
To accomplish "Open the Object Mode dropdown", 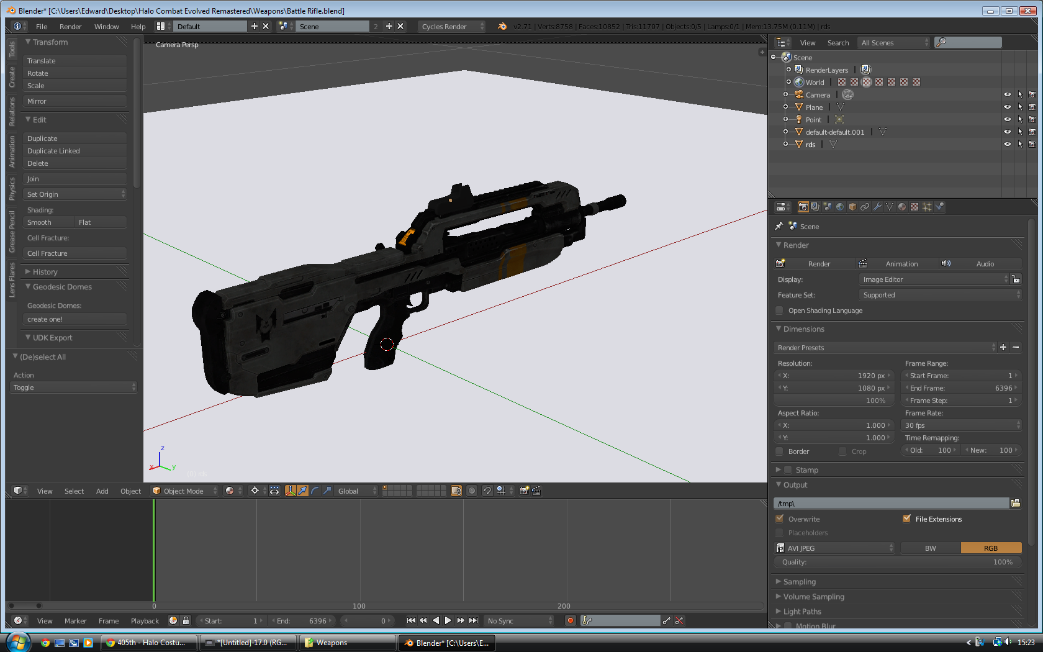I will [185, 491].
